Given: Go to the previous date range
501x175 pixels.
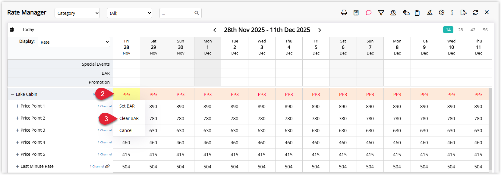Looking at the screenshot, I should (215, 30).
